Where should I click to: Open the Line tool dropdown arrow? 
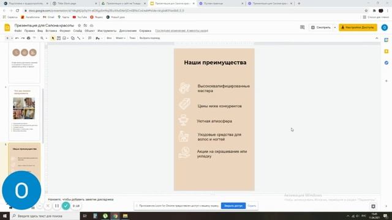[83, 38]
